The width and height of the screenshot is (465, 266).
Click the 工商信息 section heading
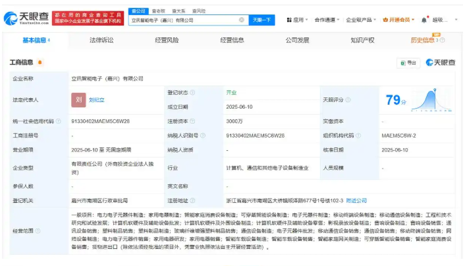click(x=21, y=63)
